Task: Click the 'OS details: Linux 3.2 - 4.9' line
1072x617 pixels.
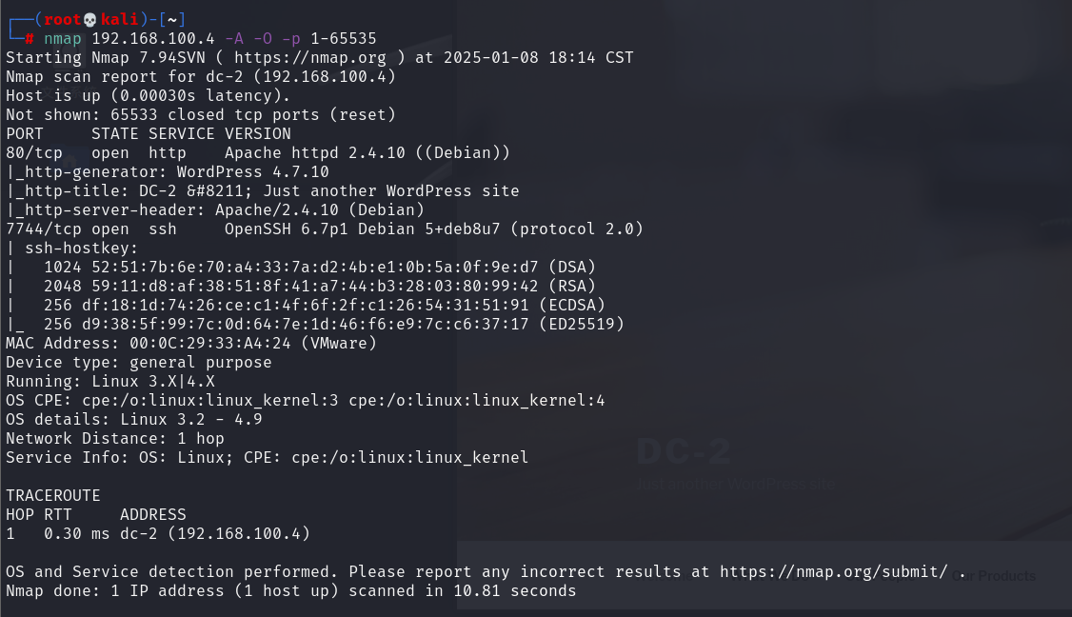Action: tap(133, 420)
